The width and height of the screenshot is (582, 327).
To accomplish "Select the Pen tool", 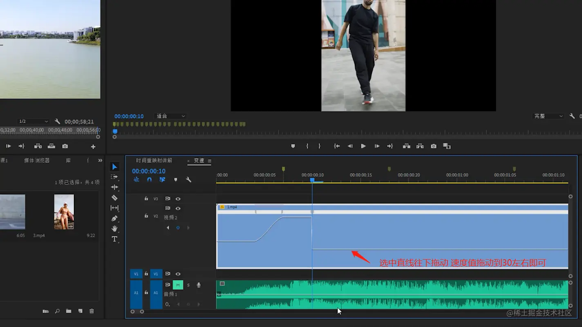I will 114,218.
